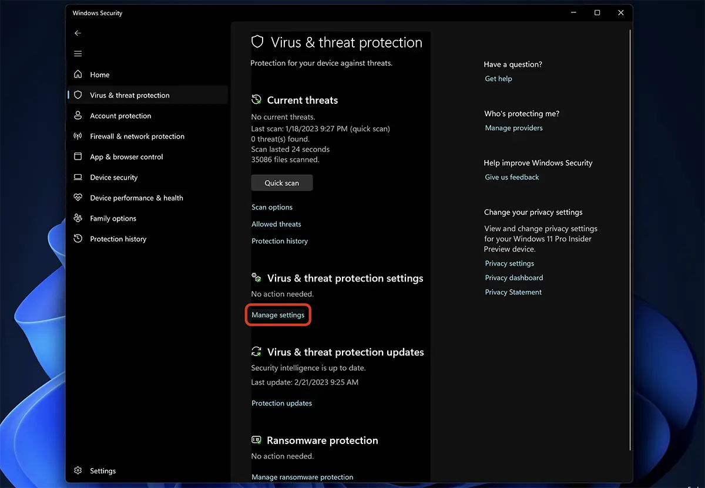Click Manage settings link

pyautogui.click(x=278, y=315)
